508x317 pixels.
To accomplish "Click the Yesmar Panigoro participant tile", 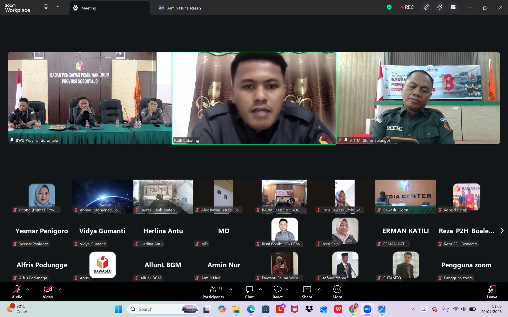I will pos(42,231).
